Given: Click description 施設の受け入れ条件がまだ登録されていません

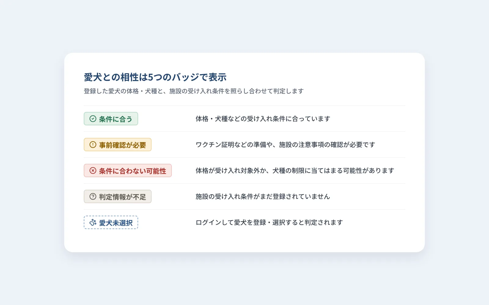Looking at the screenshot, I should [263, 196].
